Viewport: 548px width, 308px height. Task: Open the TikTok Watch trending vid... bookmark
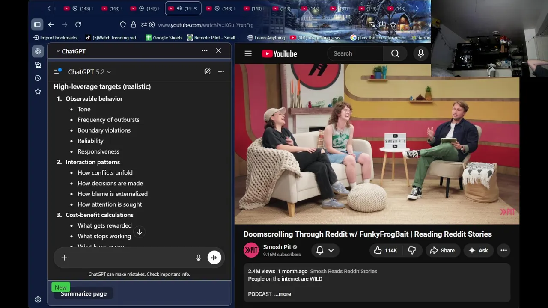click(x=113, y=38)
